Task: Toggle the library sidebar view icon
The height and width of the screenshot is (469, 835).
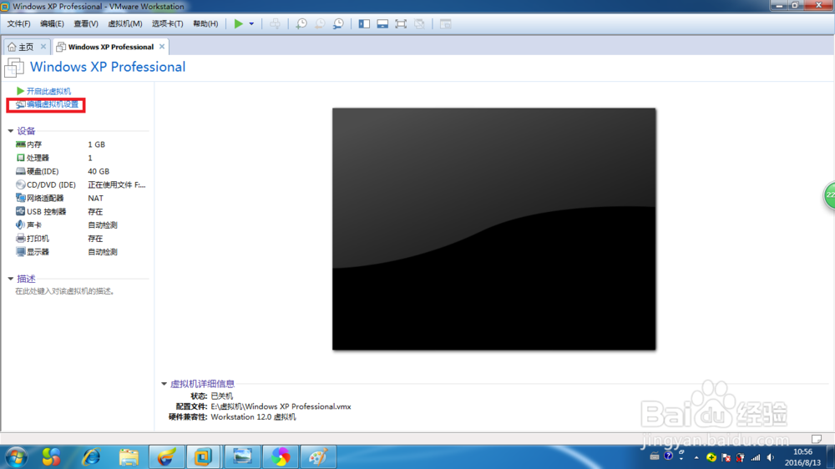Action: point(364,23)
